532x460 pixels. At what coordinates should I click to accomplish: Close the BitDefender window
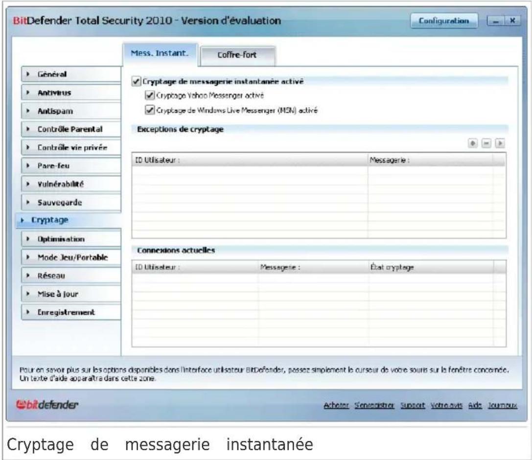tap(512, 21)
